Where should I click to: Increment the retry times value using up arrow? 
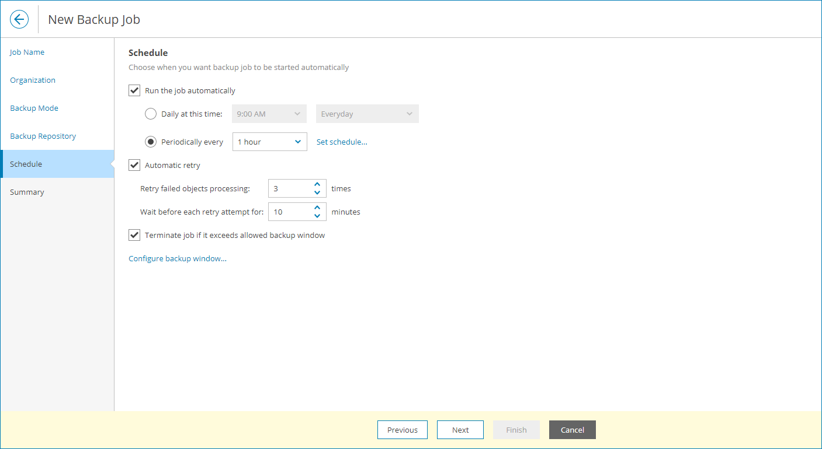(x=317, y=185)
